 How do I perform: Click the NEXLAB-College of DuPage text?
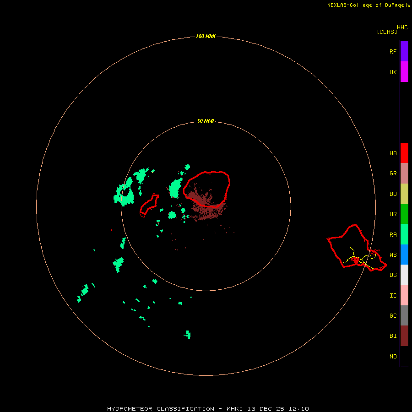pos(365,5)
